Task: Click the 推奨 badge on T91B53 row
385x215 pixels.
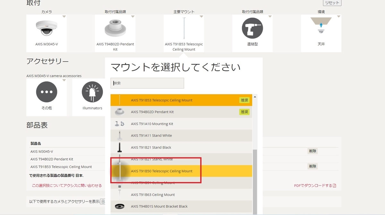Action: 244,100
